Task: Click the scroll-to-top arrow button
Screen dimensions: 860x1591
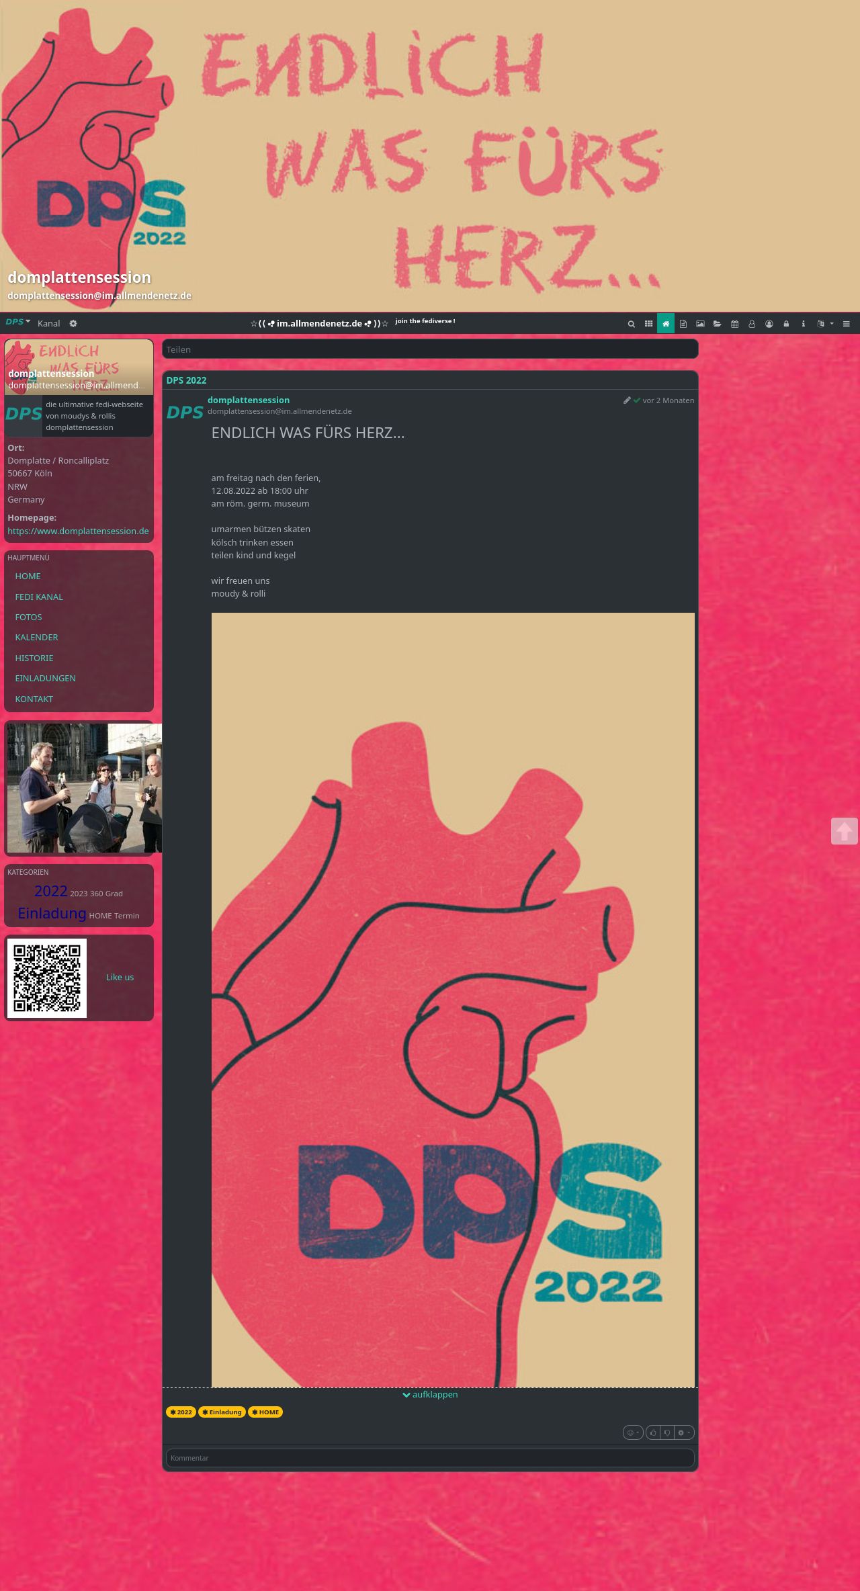Action: (x=844, y=831)
